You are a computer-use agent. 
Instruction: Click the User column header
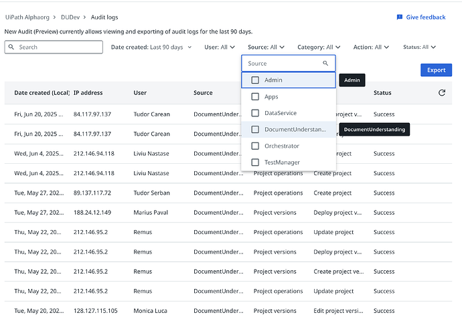click(140, 93)
